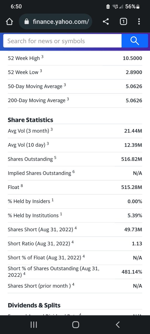The height and width of the screenshot is (334, 150).
Task: Select the '52 Week Low' label
Action: [23, 72]
